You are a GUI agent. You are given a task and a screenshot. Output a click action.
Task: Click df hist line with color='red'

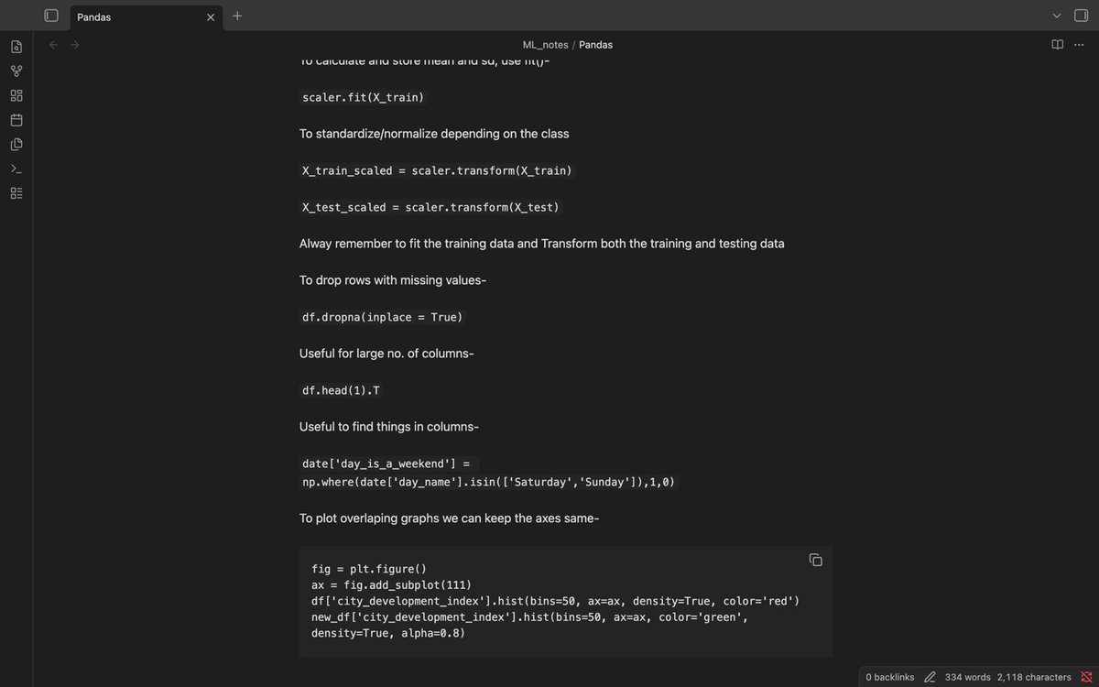556,601
